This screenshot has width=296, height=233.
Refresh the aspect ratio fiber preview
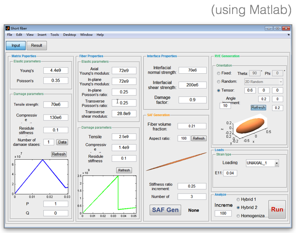[199, 138]
